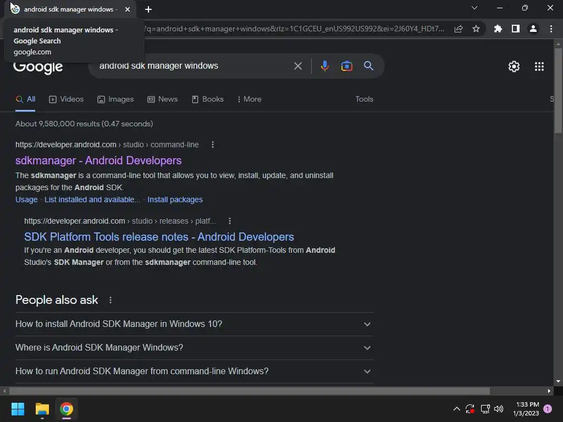Show hidden system tray icons
This screenshot has height=422, width=563.
[x=456, y=409]
